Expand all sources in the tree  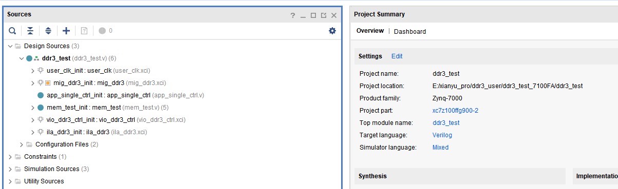pyautogui.click(x=48, y=31)
